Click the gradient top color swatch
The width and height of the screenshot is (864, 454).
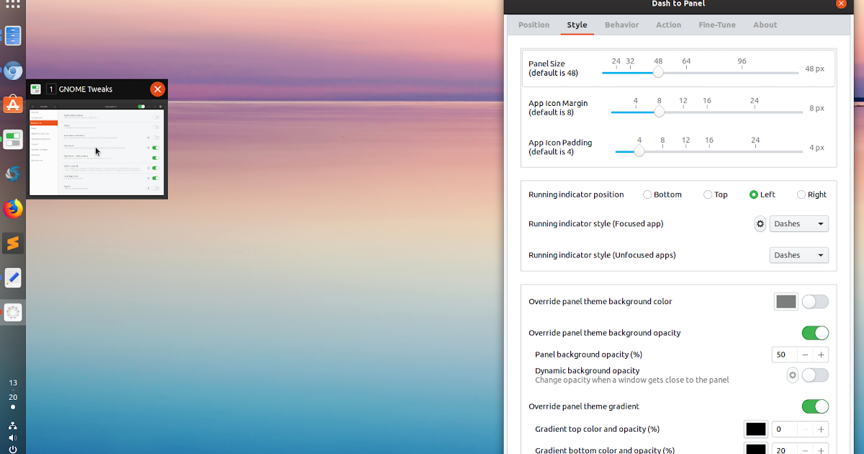click(x=755, y=429)
